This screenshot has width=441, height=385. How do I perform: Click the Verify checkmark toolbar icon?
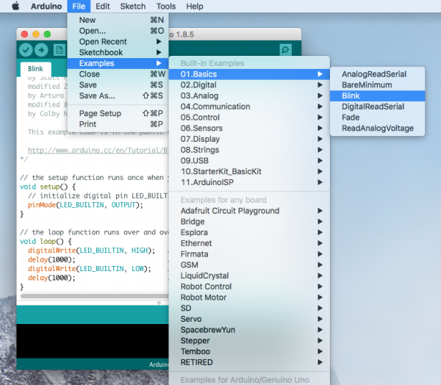pyautogui.click(x=26, y=50)
